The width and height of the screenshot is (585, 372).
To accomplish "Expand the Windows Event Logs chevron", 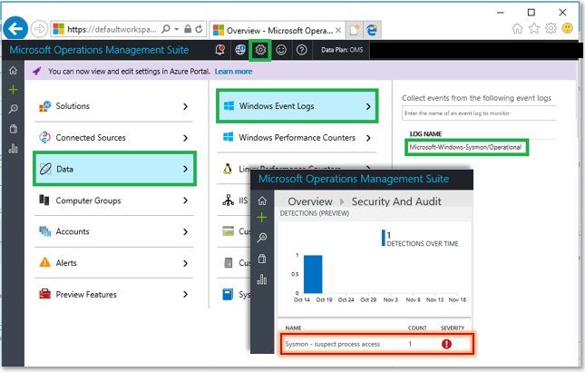I will pyautogui.click(x=368, y=107).
